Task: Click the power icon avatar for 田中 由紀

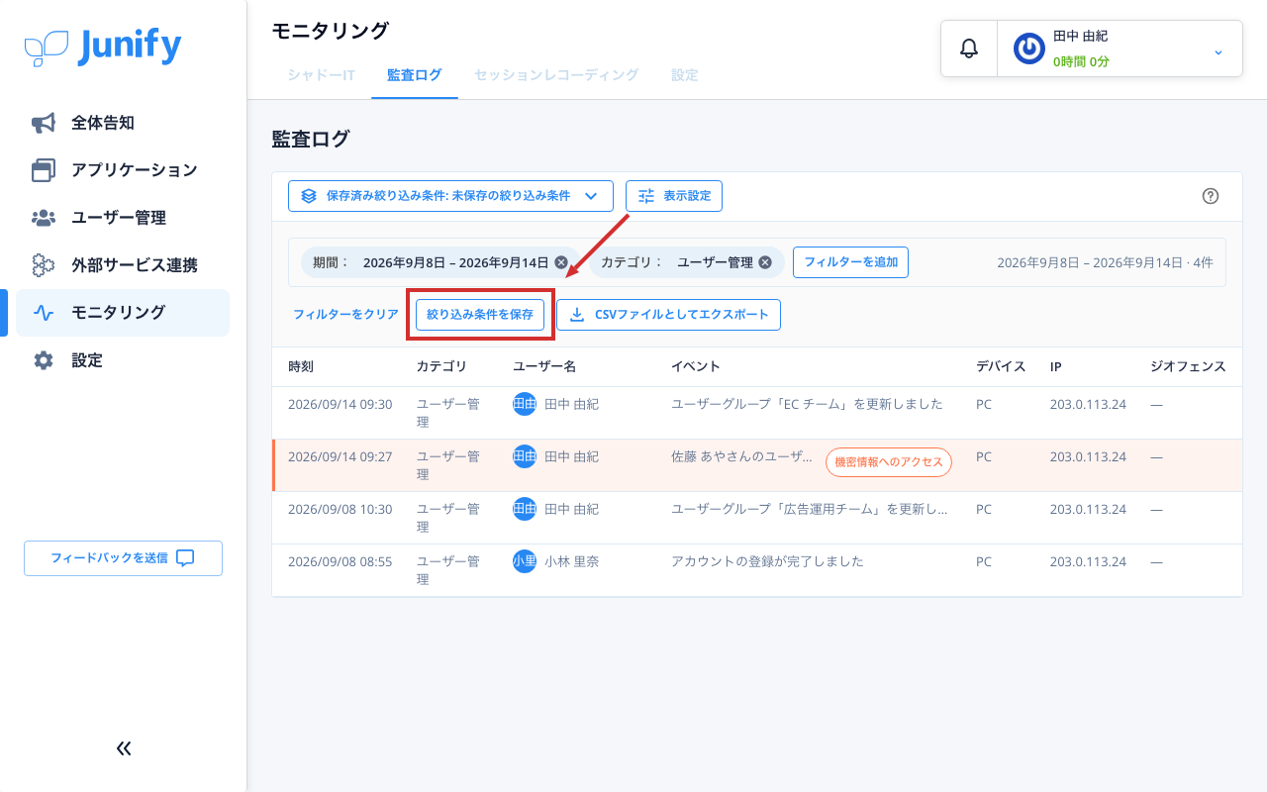Action: click(x=1029, y=49)
